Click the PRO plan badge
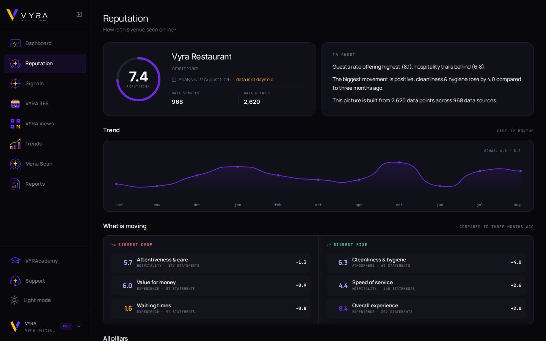Viewport: 546px width, 341px height. pyautogui.click(x=66, y=326)
